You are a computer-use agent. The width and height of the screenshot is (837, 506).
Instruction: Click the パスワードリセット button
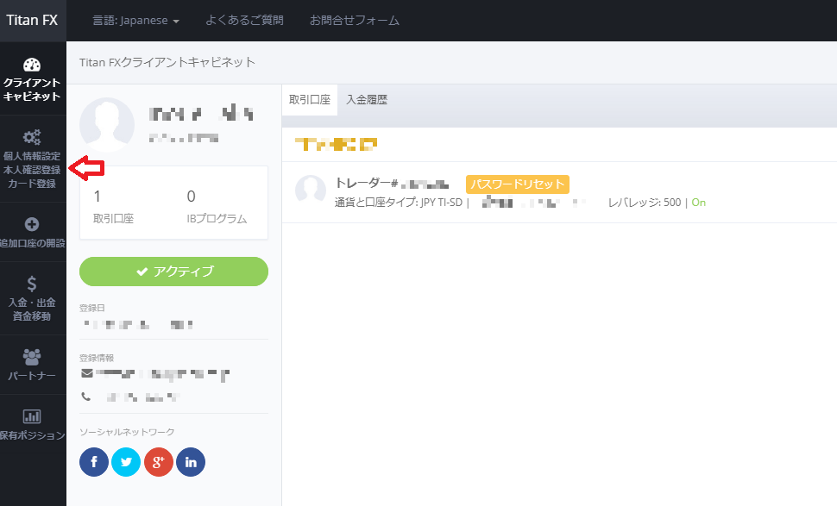(516, 184)
